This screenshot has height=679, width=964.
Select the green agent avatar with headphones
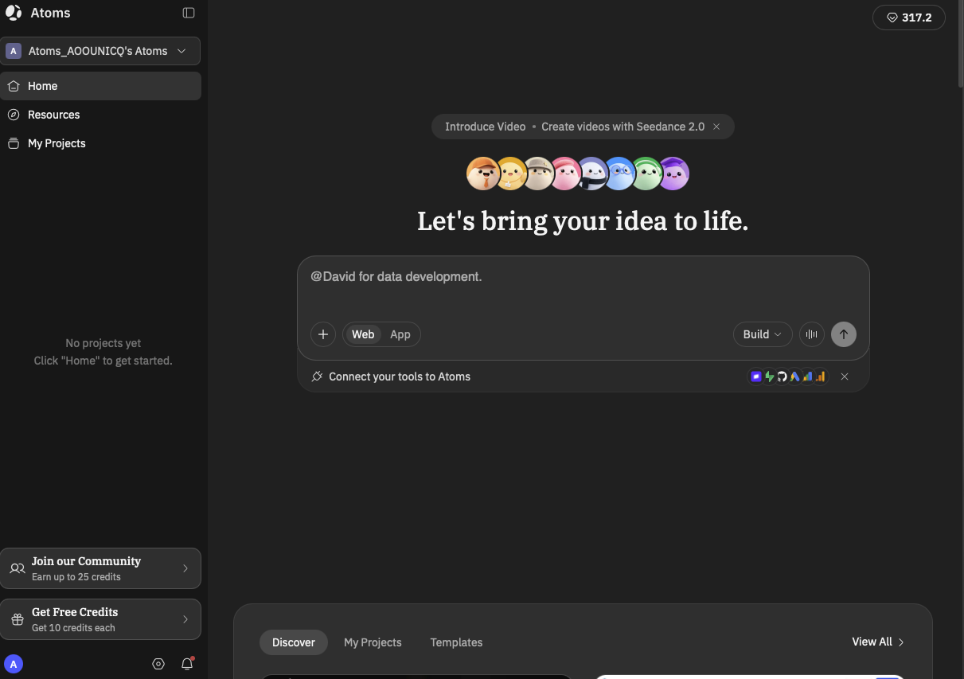click(x=646, y=174)
